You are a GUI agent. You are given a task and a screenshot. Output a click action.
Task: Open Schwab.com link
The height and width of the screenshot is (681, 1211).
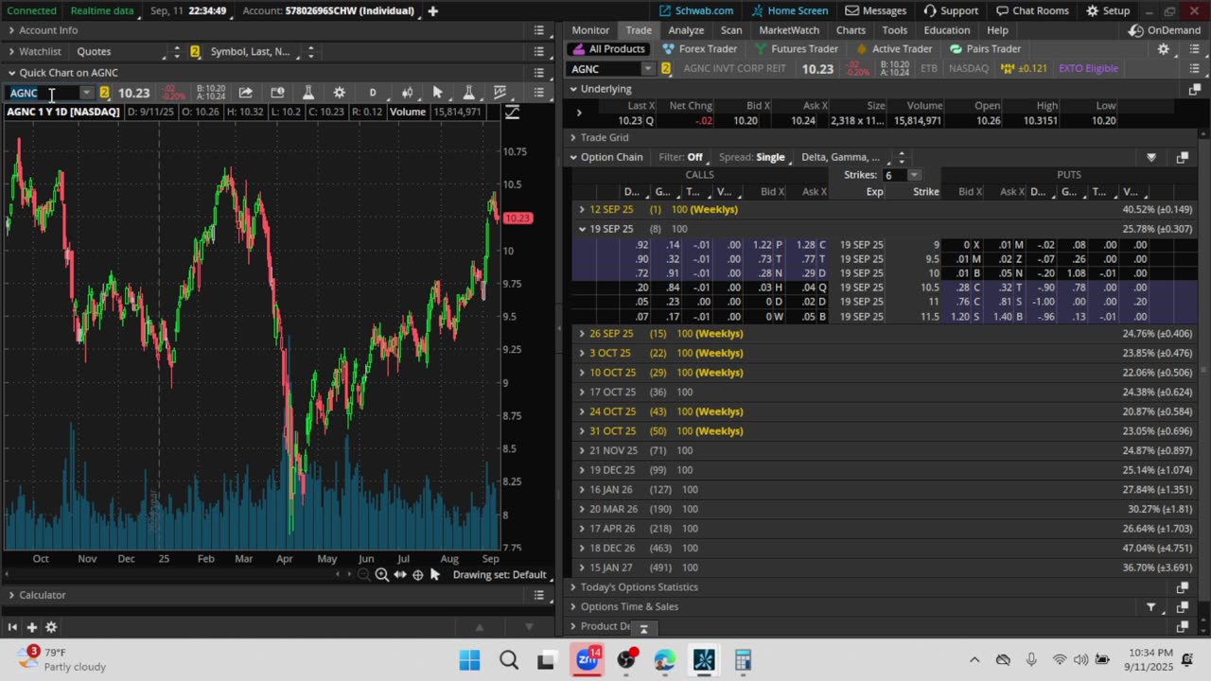click(x=695, y=10)
